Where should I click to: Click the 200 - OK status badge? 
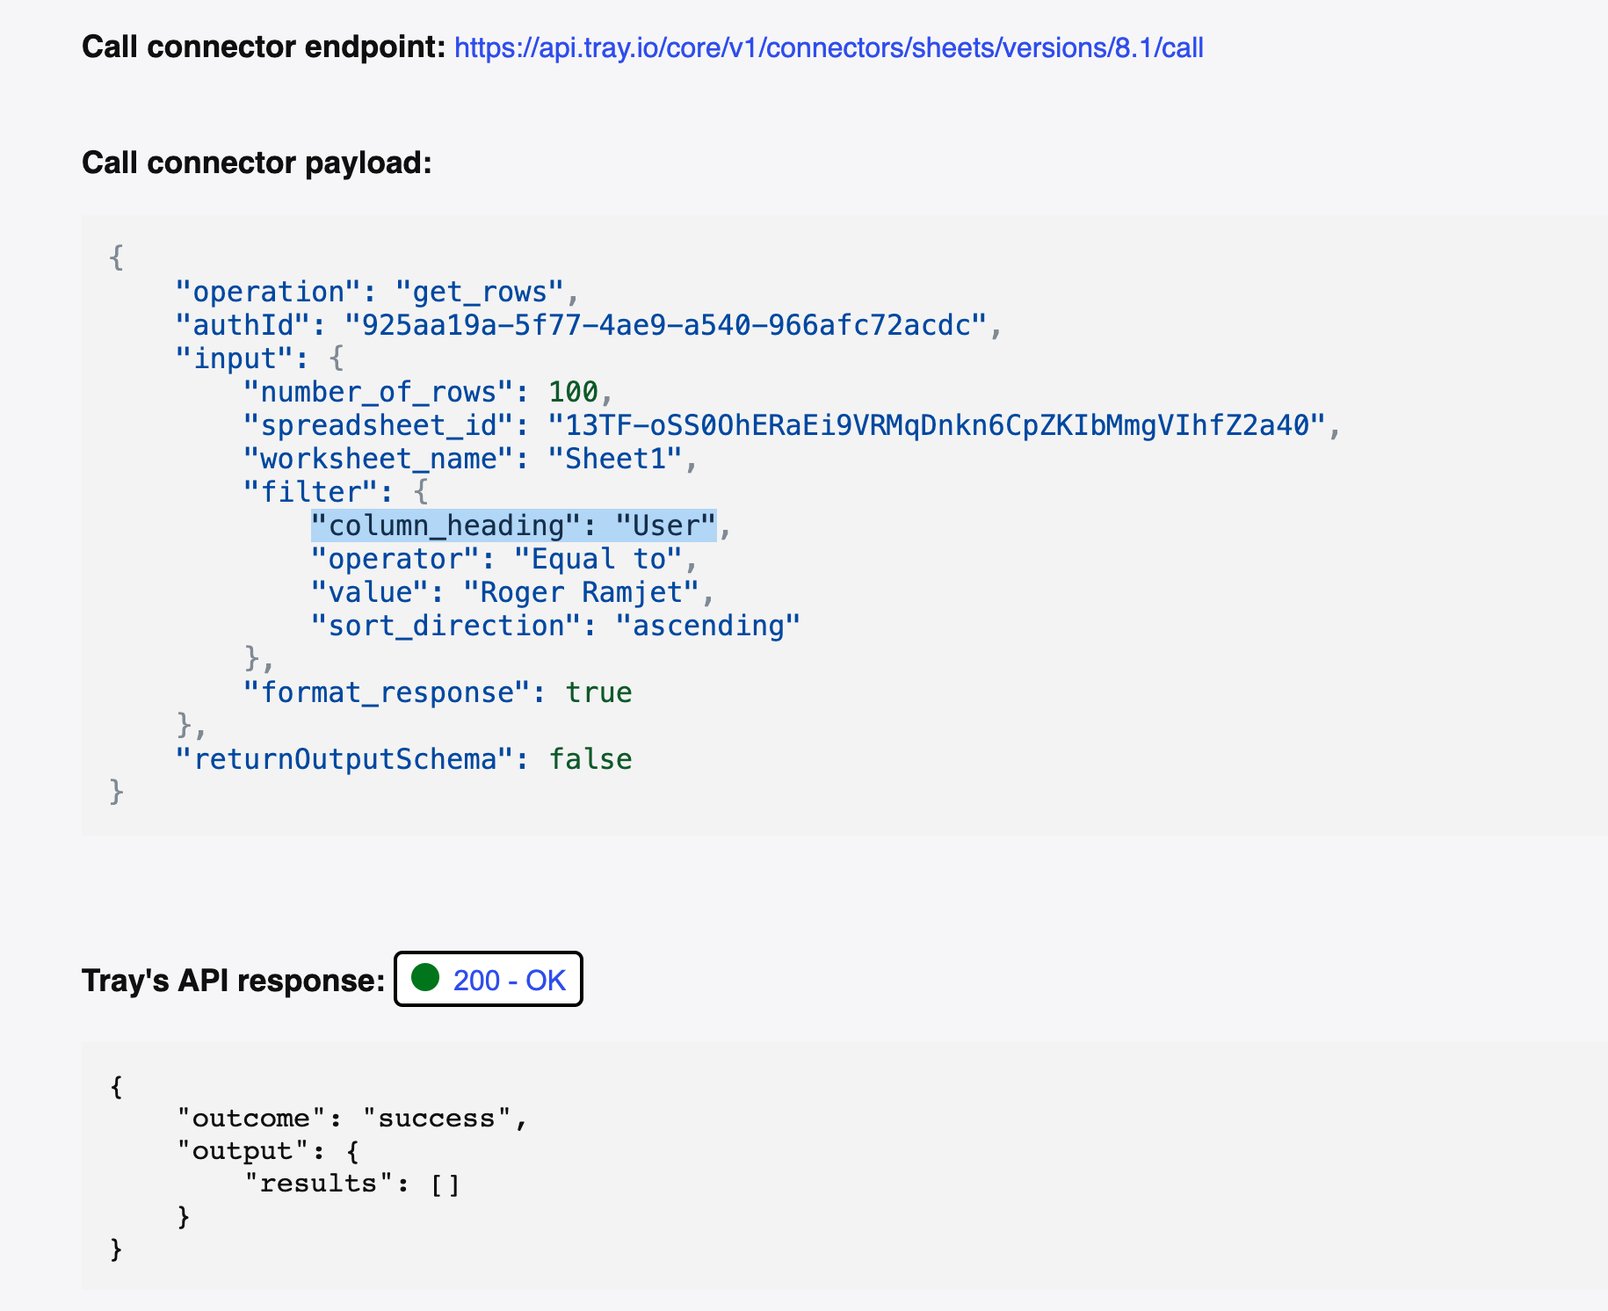coord(489,980)
